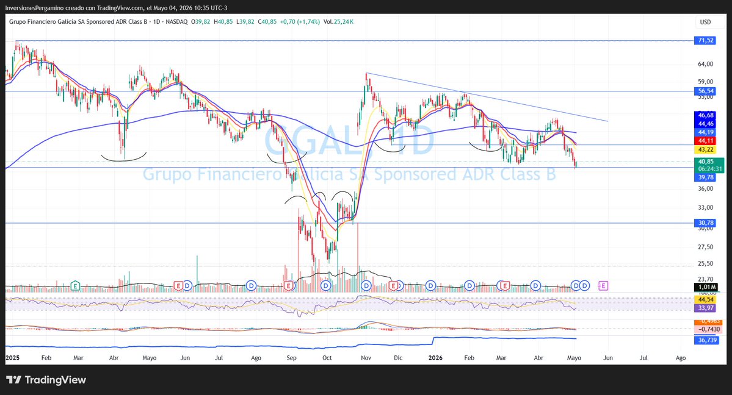The width and height of the screenshot is (732, 395).
Task: Click the -0,7430 MACD value label
Action: 708,329
